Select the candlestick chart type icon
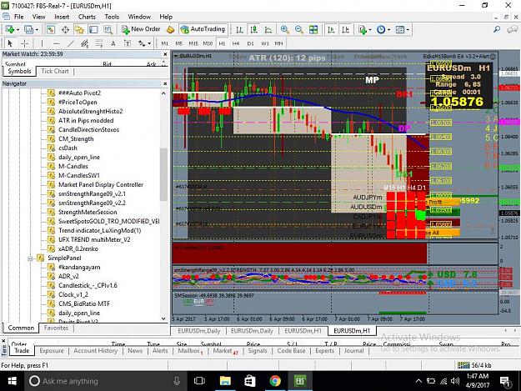Screen dimensions: 521x391 (x=254, y=29)
